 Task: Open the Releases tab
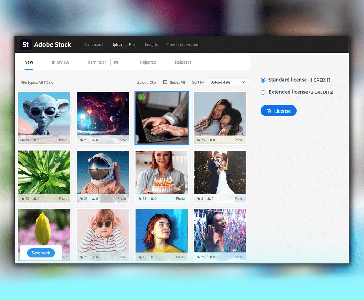pos(183,62)
